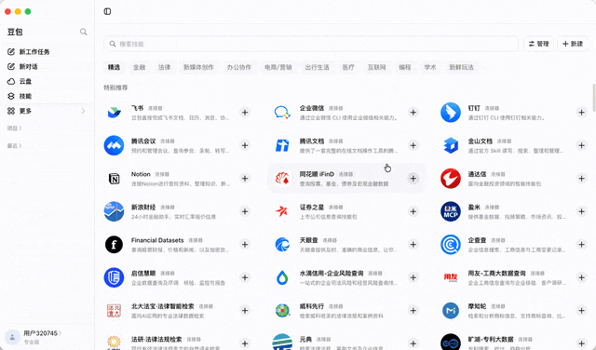Switch to the 学术 tab

(430, 67)
